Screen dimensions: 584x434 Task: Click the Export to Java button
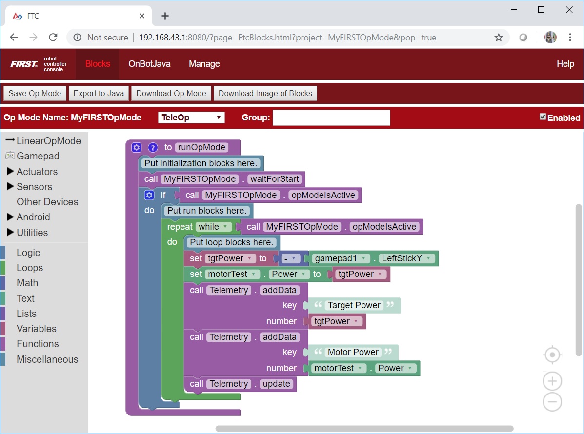click(x=99, y=93)
